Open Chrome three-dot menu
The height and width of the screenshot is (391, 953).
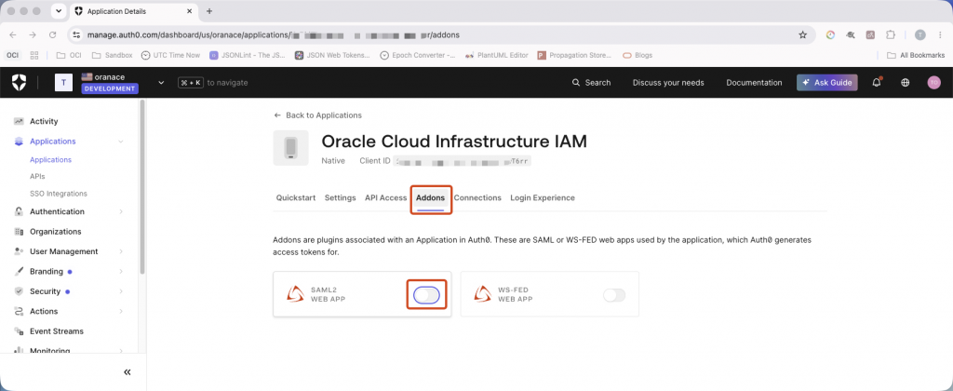point(940,34)
